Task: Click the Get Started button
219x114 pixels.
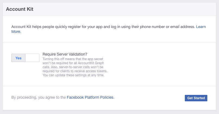Action: (x=196, y=98)
